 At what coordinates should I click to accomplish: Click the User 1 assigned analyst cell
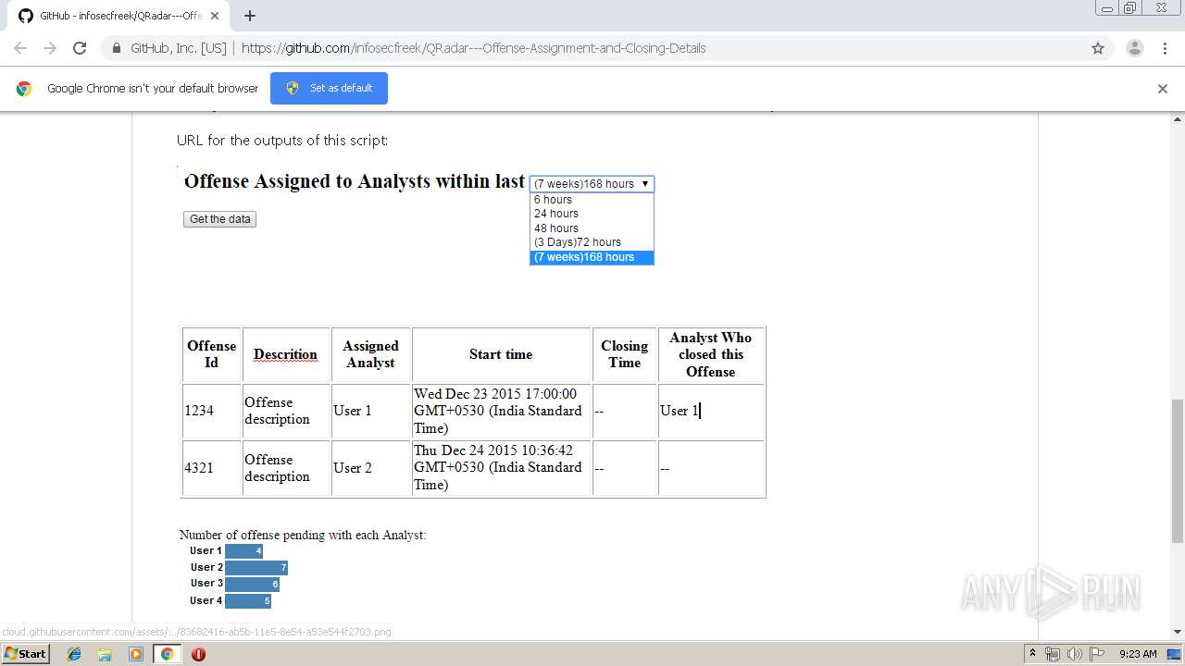(x=370, y=411)
